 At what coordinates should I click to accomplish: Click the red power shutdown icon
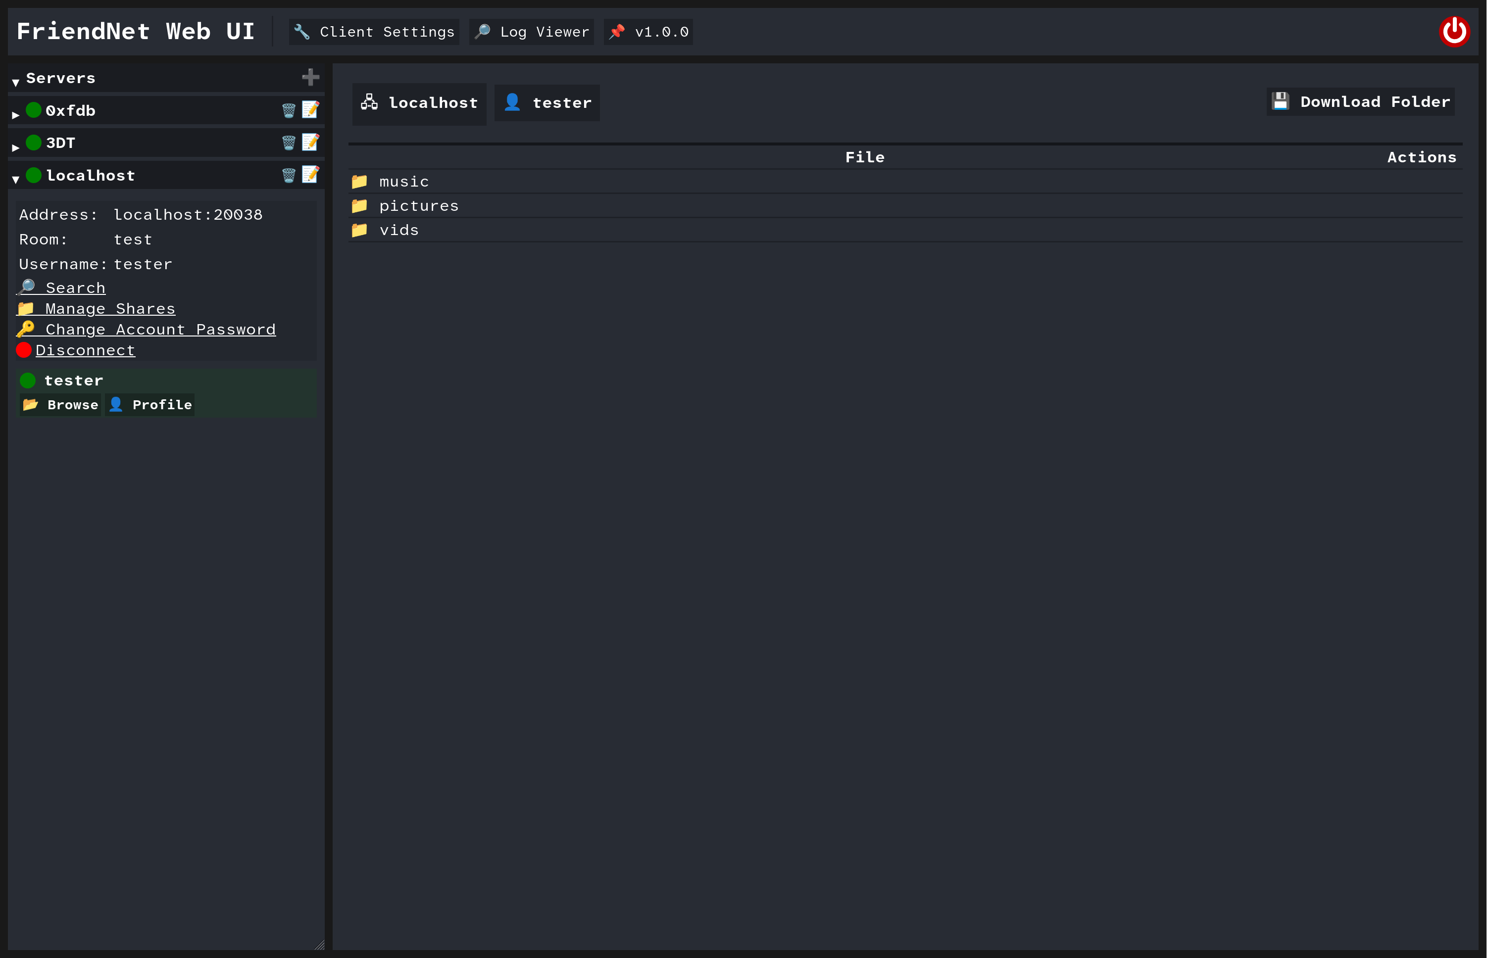coord(1454,31)
